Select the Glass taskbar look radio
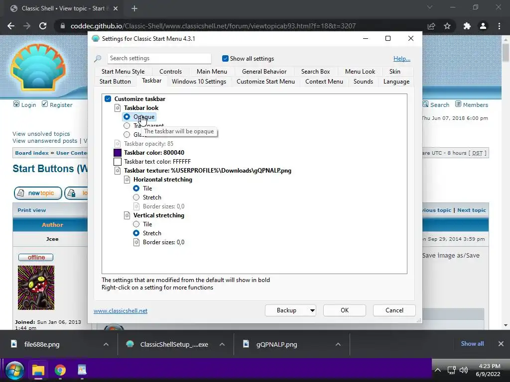This screenshot has width=510, height=382. tap(127, 134)
